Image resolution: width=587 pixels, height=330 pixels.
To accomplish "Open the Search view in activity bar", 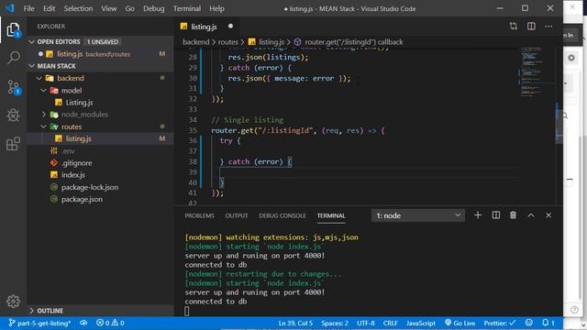I will click(x=13, y=58).
